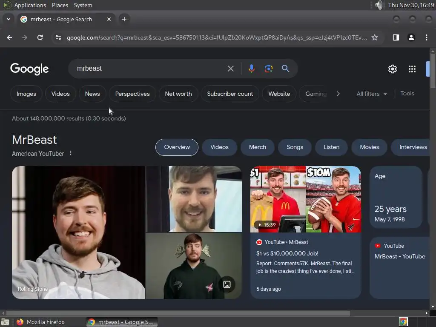
Task: Select the Net worth chip
Action: click(178, 94)
